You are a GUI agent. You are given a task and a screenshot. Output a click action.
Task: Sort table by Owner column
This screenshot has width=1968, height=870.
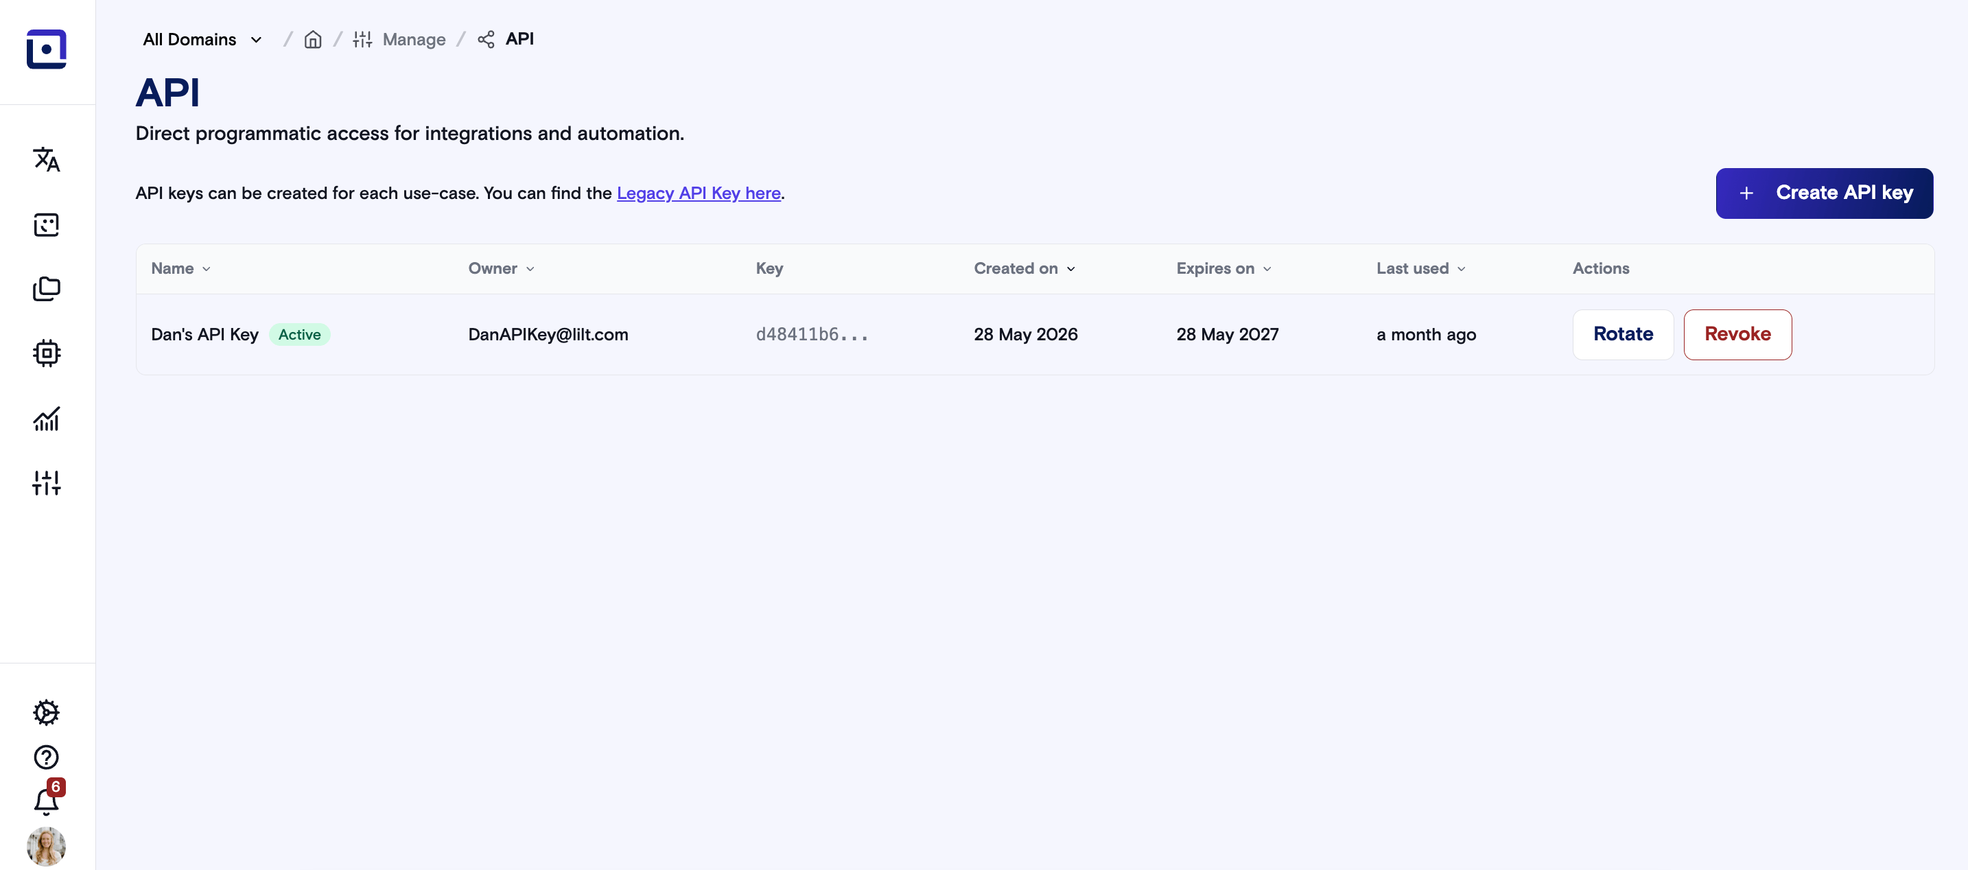[x=501, y=268]
